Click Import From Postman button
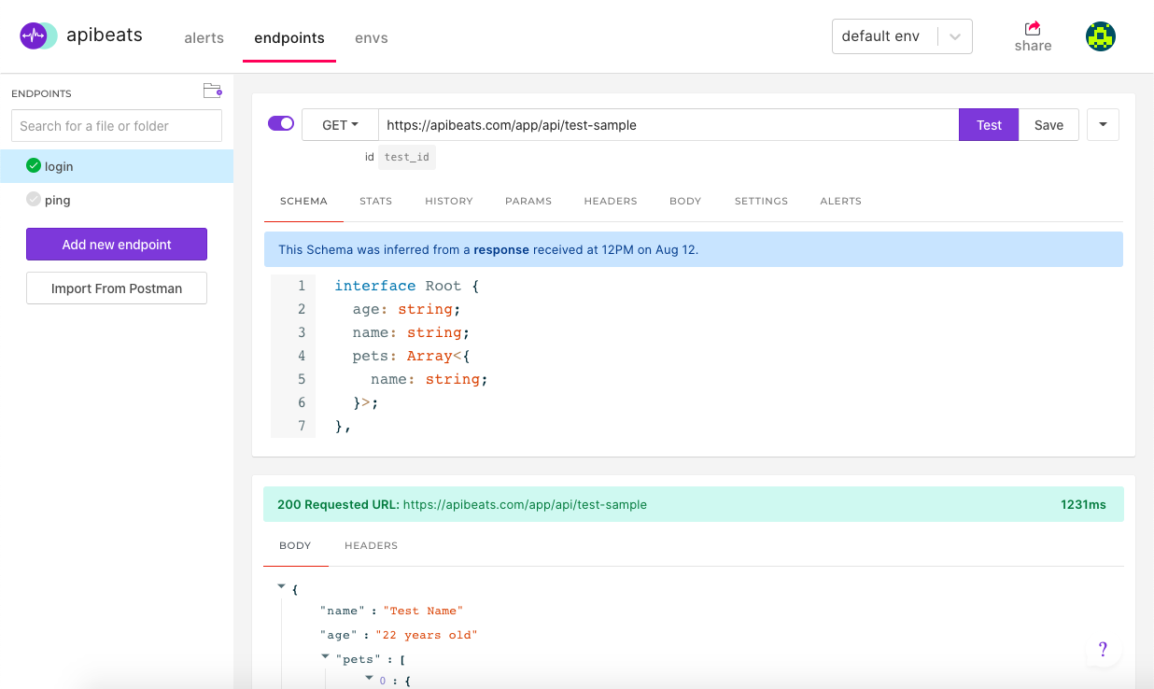The image size is (1154, 689). point(117,288)
